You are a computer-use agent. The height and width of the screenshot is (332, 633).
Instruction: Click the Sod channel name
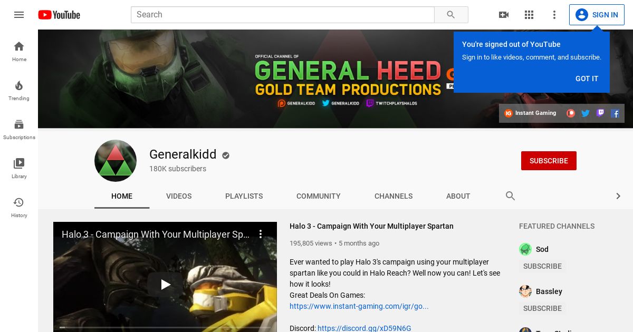pos(542,249)
